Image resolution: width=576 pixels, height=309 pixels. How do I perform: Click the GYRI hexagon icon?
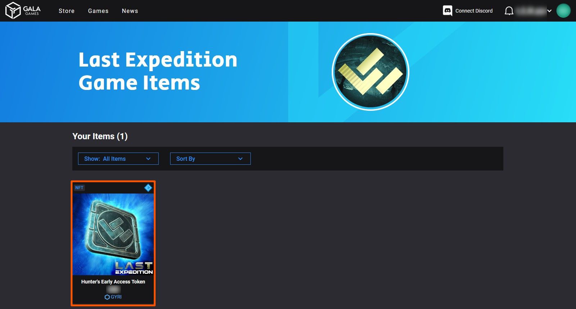point(107,297)
